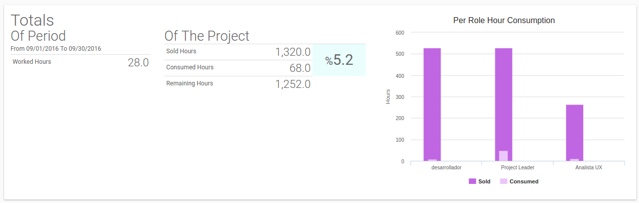Click the Worked Hours value 28.0
The width and height of the screenshot is (639, 203).
pyautogui.click(x=138, y=63)
